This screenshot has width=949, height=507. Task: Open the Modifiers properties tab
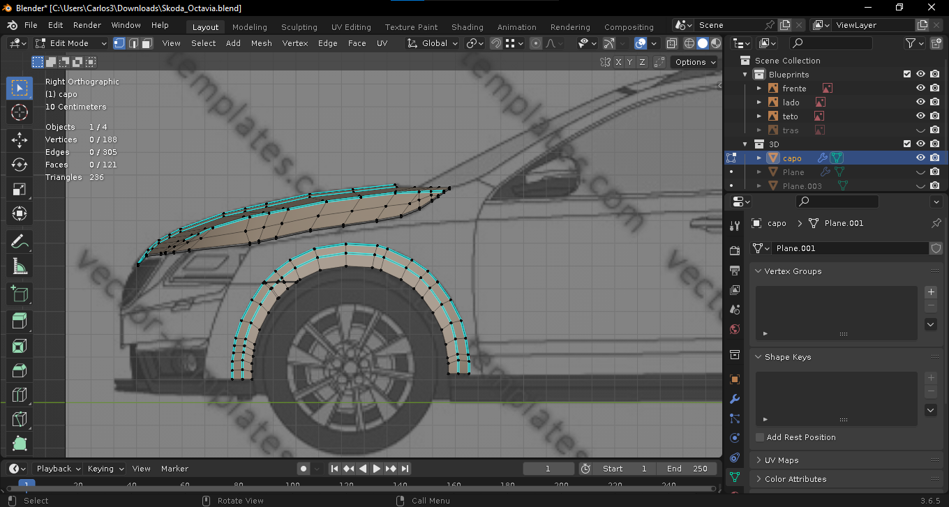(x=734, y=399)
